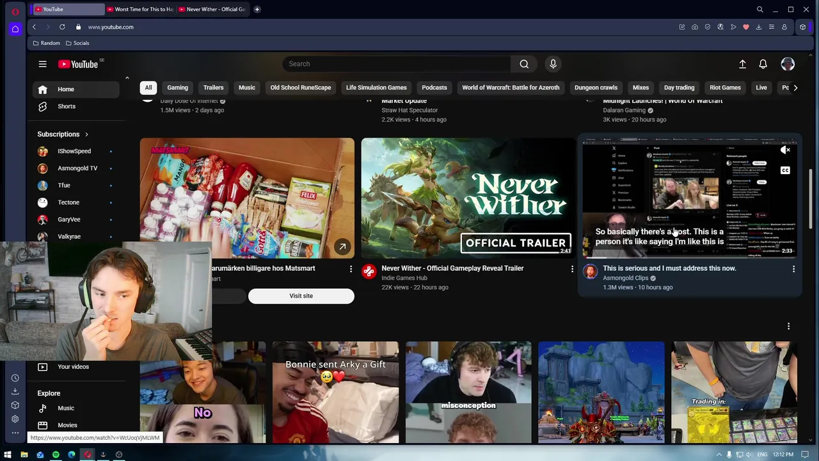The height and width of the screenshot is (461, 819).
Task: Open the YouTube hamburger guide menu
Action: point(42,64)
